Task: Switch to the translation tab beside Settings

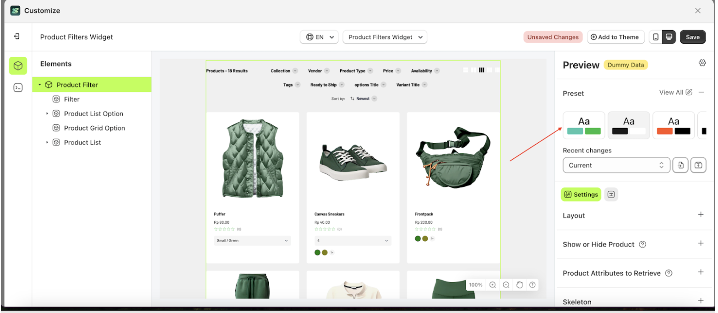Action: [x=611, y=194]
